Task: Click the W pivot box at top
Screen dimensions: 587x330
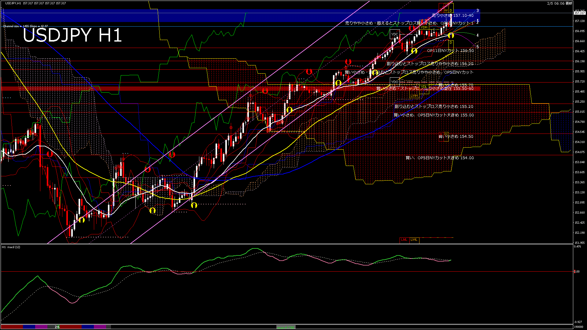Action: click(446, 10)
